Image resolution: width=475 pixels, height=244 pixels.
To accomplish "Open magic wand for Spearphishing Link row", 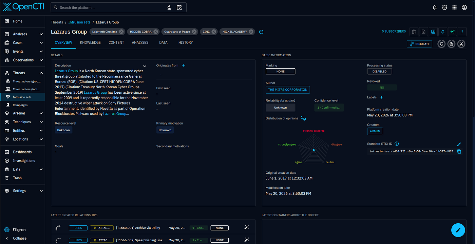I will point(247,240).
